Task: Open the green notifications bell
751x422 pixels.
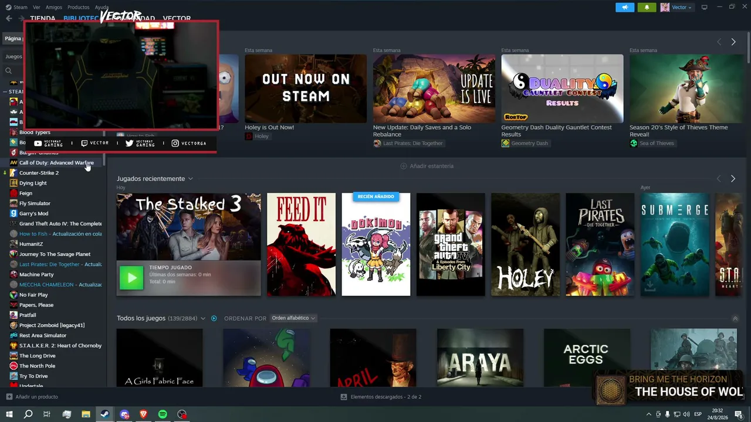Action: (x=647, y=7)
